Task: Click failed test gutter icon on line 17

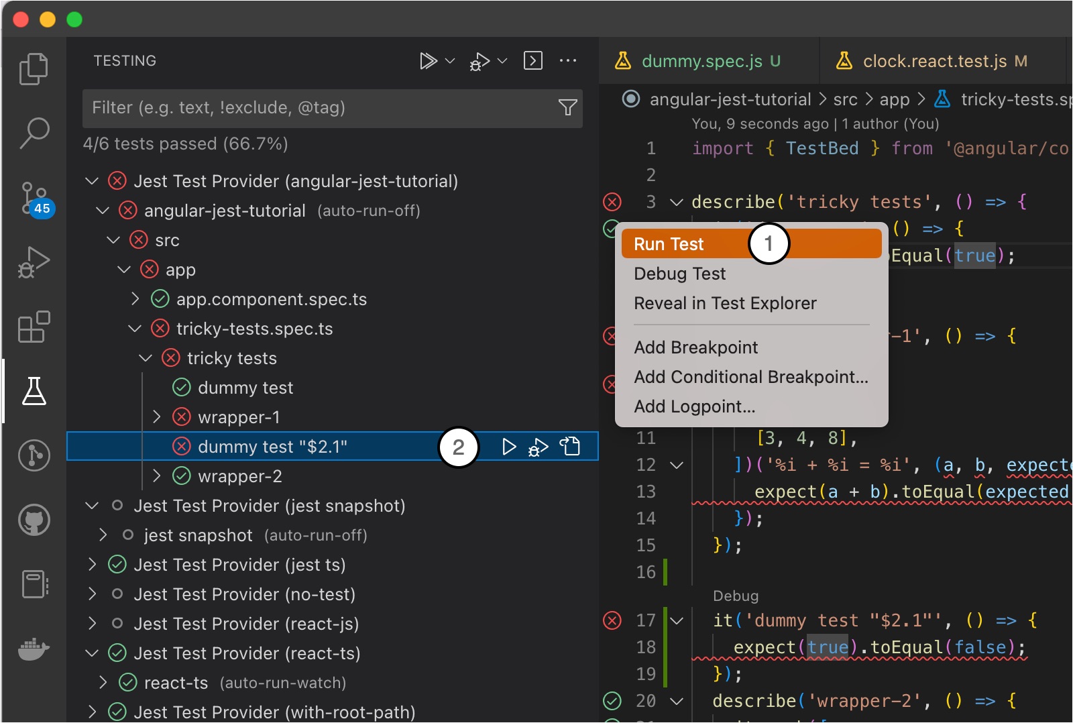Action: (x=612, y=620)
